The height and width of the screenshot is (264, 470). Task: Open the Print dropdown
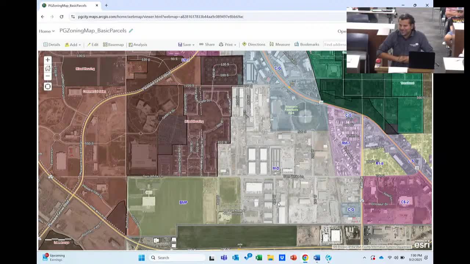click(228, 44)
